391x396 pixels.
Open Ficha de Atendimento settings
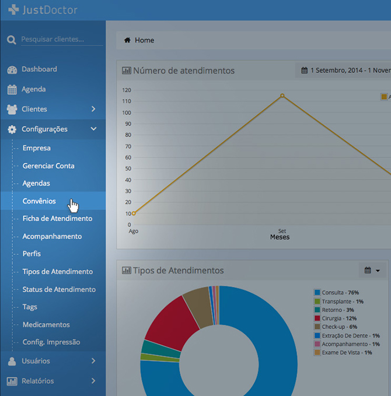(x=57, y=218)
